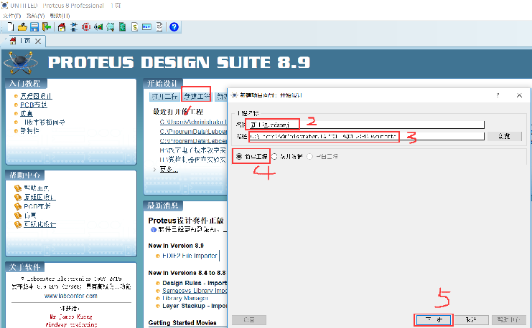The image size is (532, 328).
Task: Click the book icon beside 可视化设计
Action: coord(18,224)
